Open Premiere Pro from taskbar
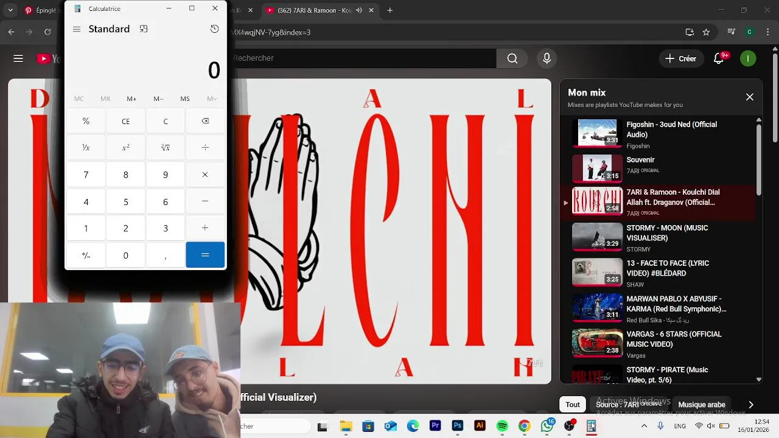This screenshot has height=438, width=779. coord(435,426)
